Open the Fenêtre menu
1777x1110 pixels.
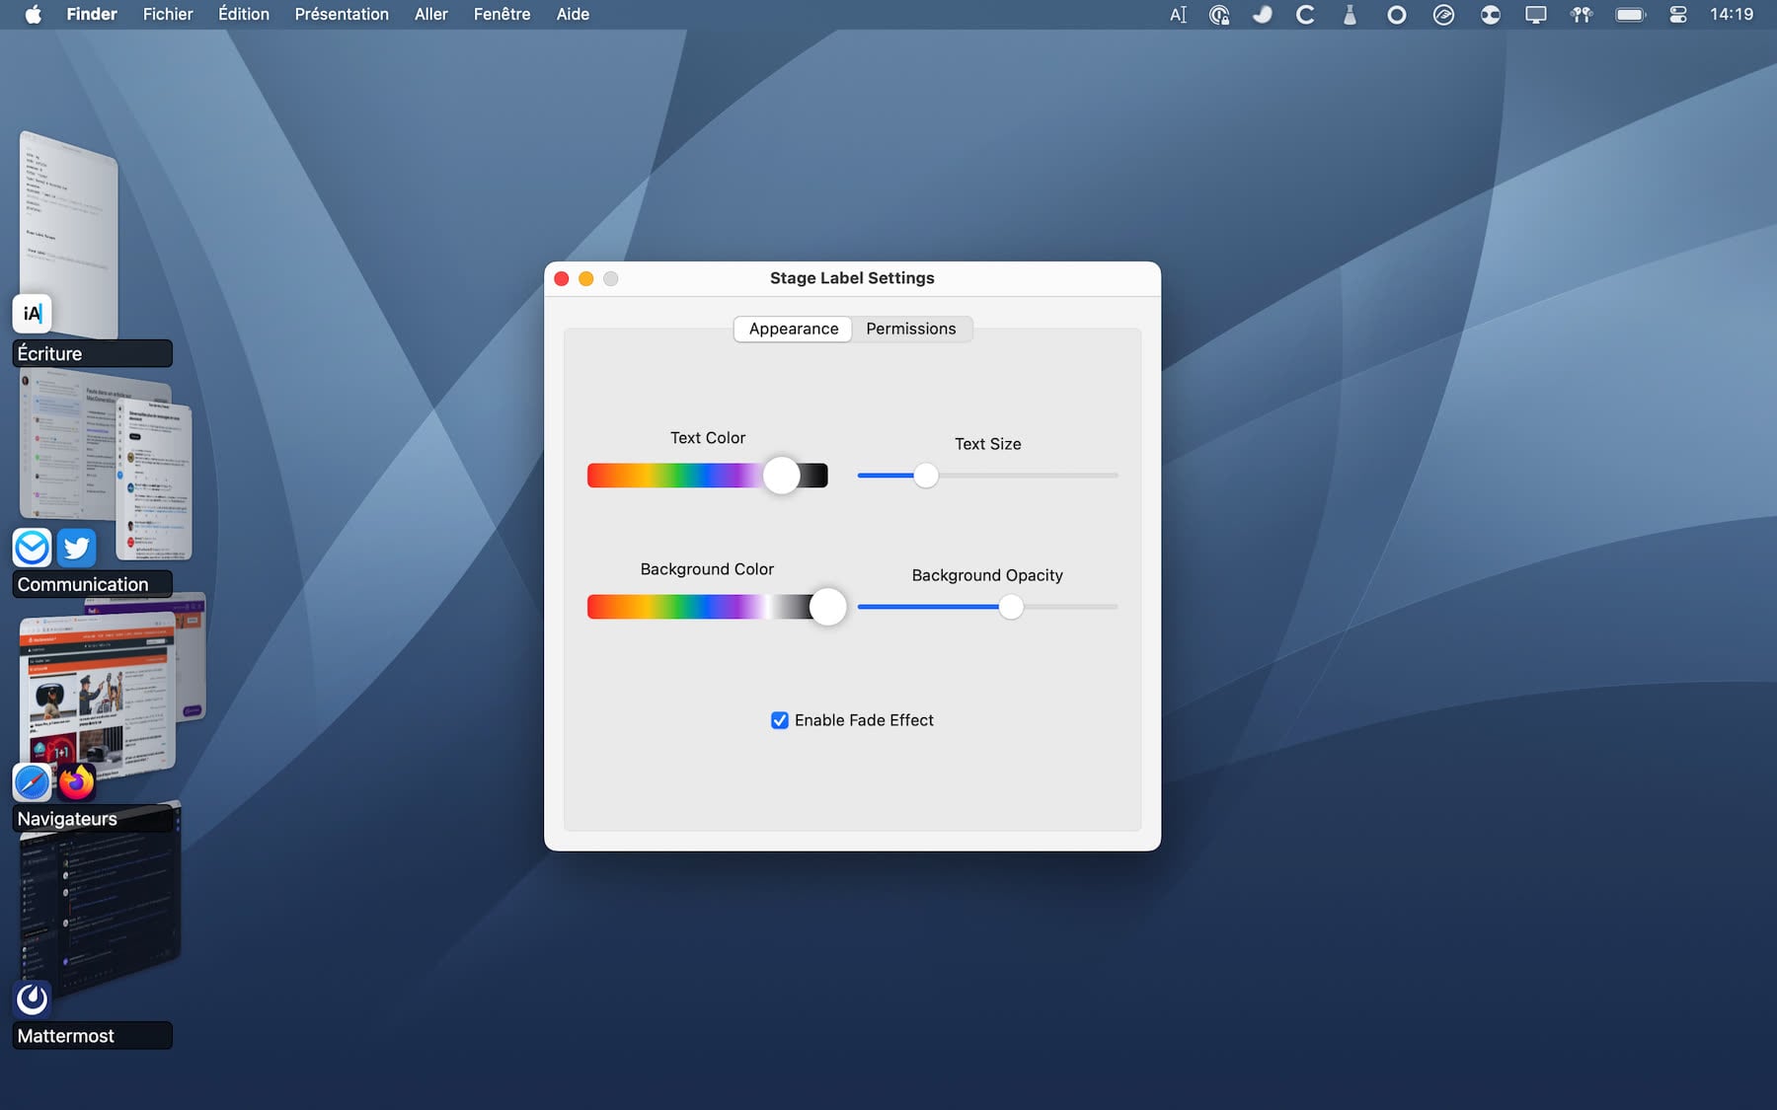502,14
